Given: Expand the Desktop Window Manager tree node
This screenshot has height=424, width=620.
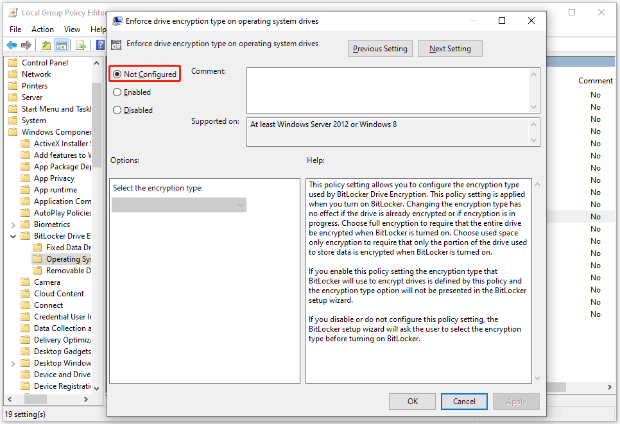Looking at the screenshot, I should (x=13, y=364).
